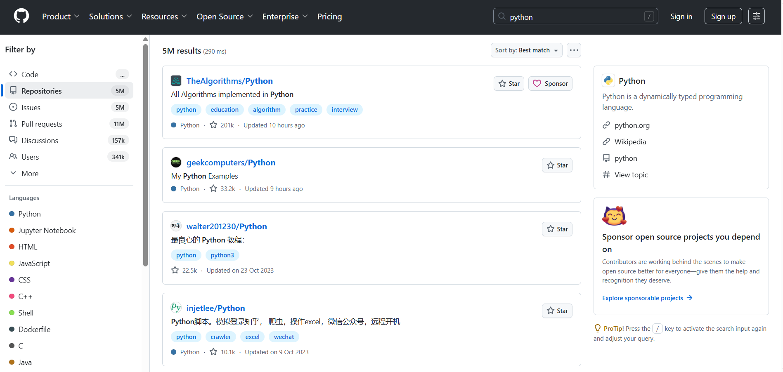Click the algorithm topic tag
Image resolution: width=783 pixels, height=372 pixels.
pos(267,109)
